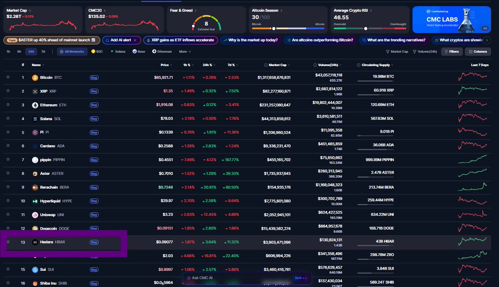Click the funnel icon on Filters button

coord(446,52)
